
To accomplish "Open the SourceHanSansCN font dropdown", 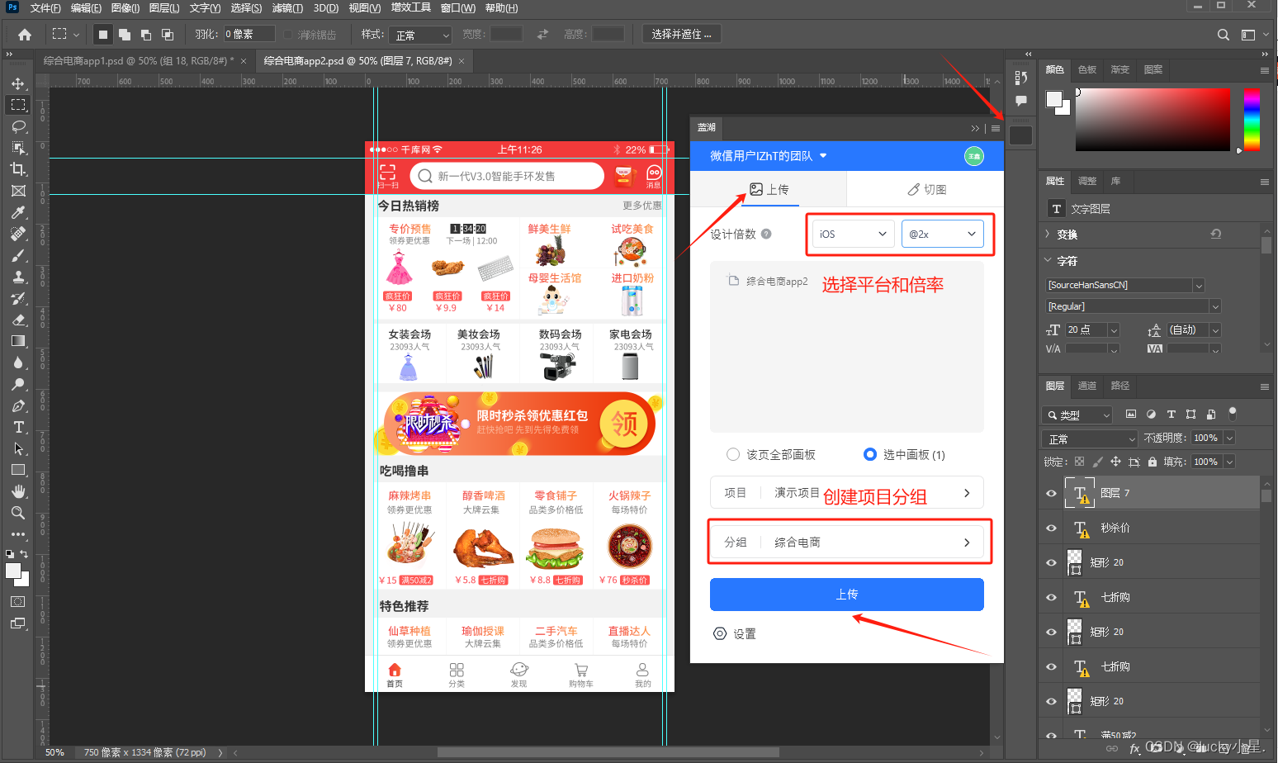I will point(1125,285).
